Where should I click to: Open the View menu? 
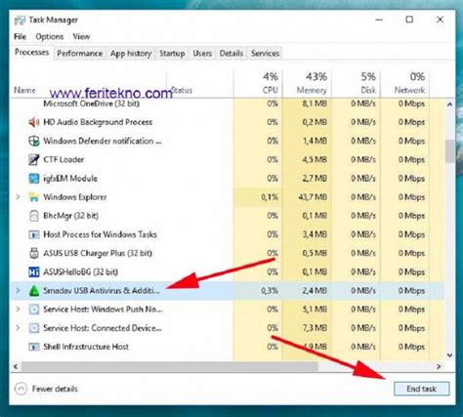[x=81, y=37]
